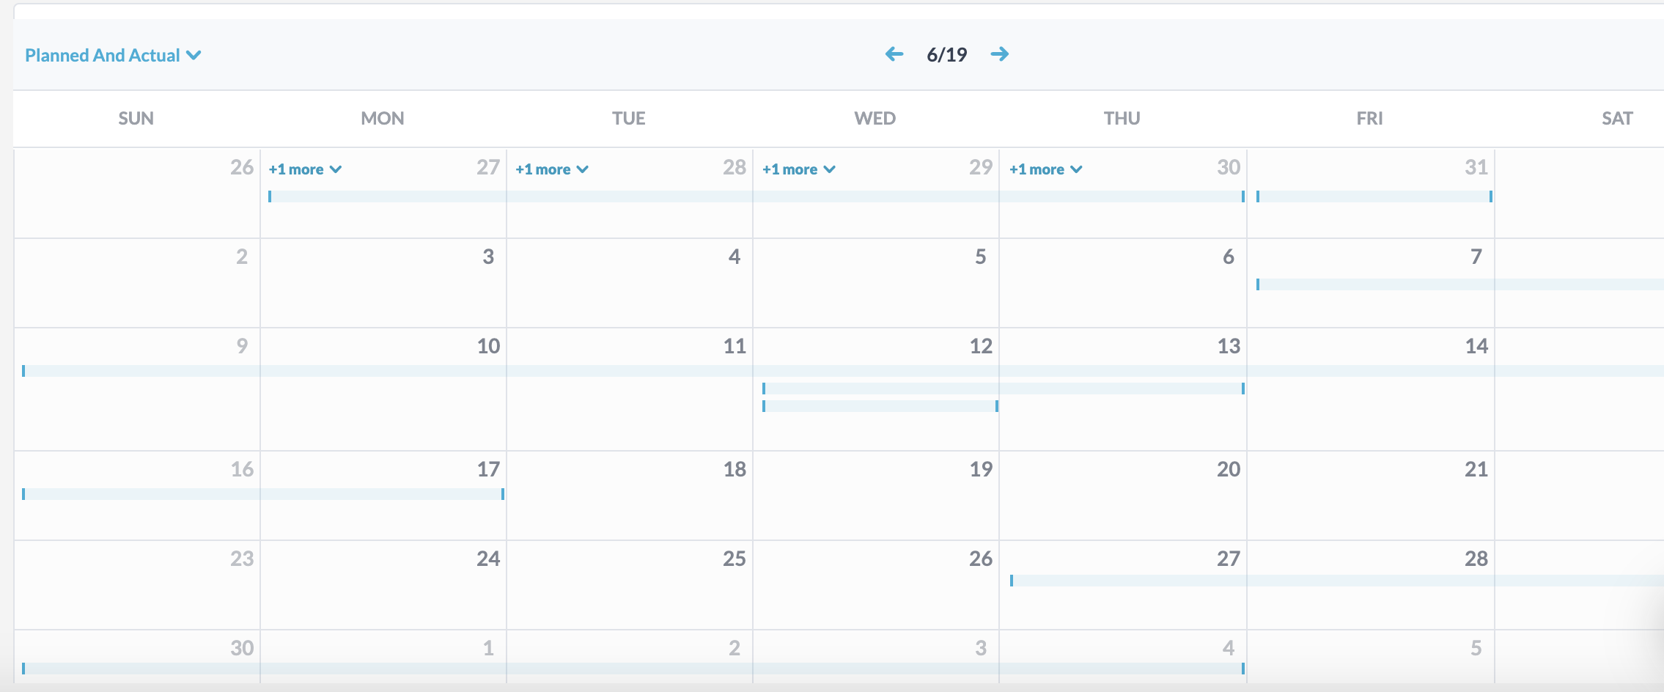The width and height of the screenshot is (1664, 692).
Task: Select Sunday 26 in the first row
Action: (x=242, y=167)
